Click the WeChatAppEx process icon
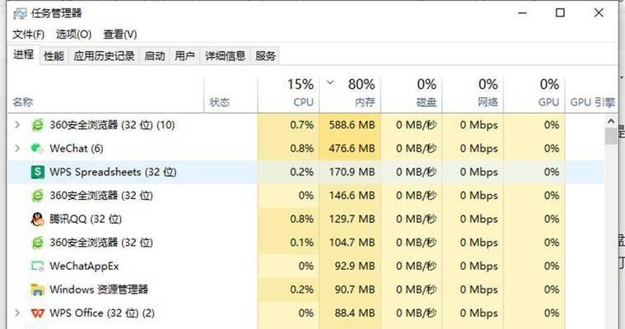 [x=38, y=266]
